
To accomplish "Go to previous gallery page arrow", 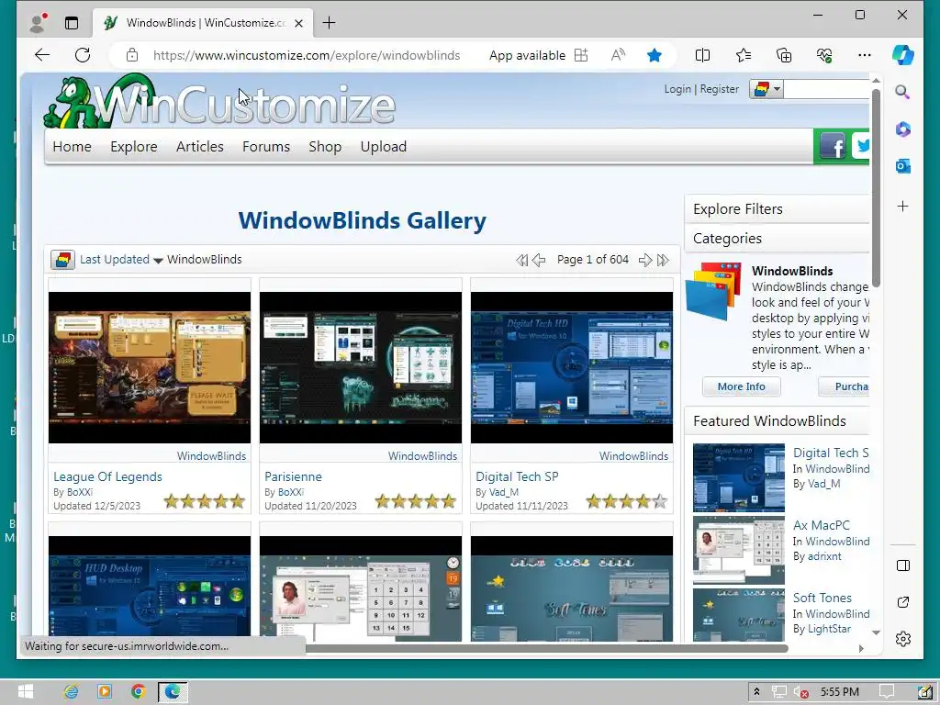I will point(539,260).
